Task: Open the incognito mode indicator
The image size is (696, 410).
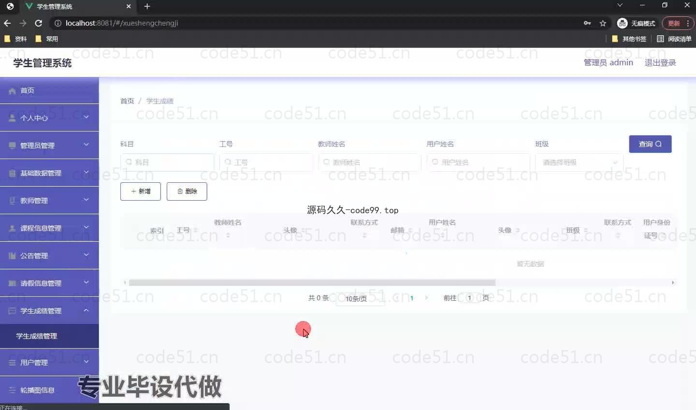Action: (x=636, y=23)
